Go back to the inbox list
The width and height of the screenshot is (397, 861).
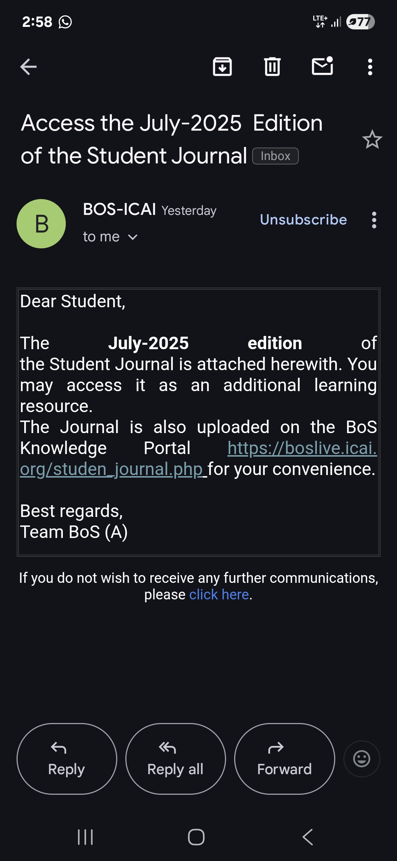[x=28, y=67]
